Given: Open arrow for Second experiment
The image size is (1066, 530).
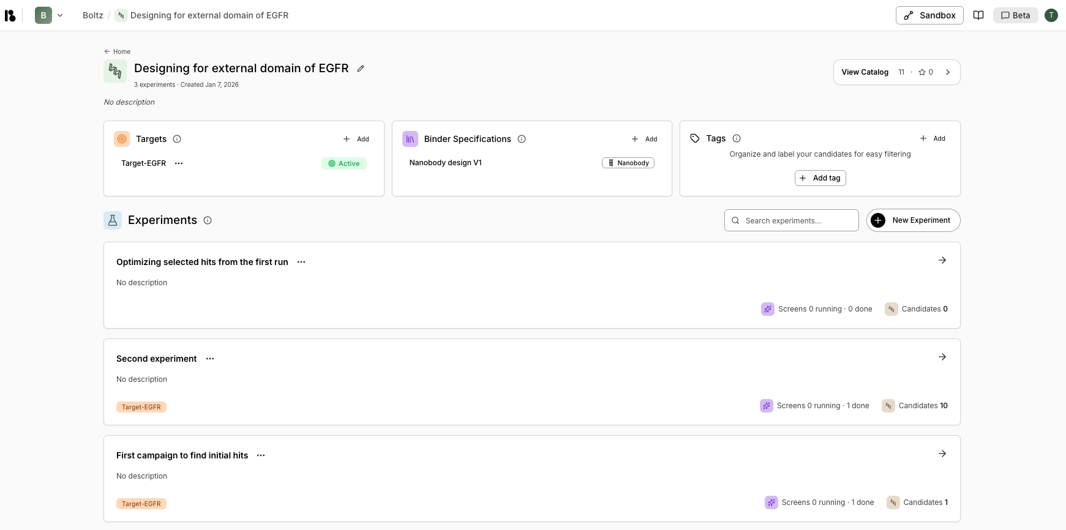Looking at the screenshot, I should click(x=942, y=357).
